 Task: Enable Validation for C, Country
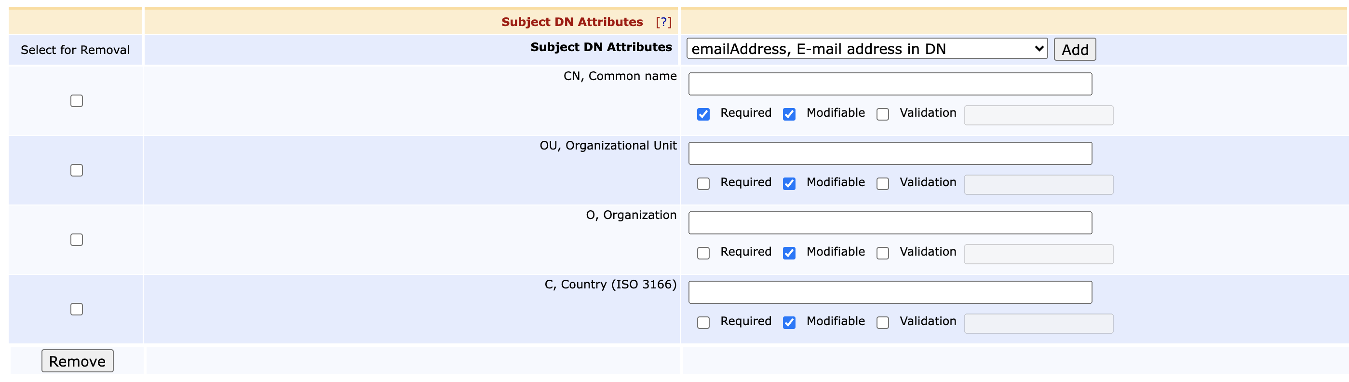[x=883, y=323]
